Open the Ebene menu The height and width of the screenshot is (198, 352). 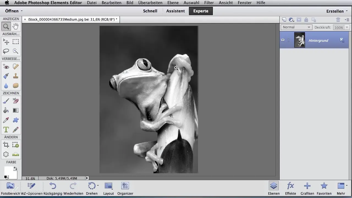pyautogui.click(x=173, y=3)
